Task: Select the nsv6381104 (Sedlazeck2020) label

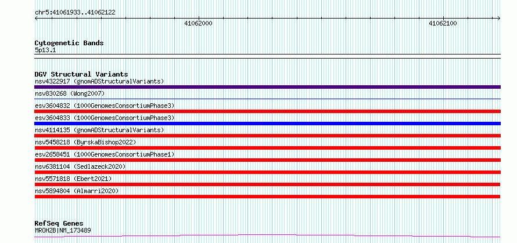Action: coord(80,166)
